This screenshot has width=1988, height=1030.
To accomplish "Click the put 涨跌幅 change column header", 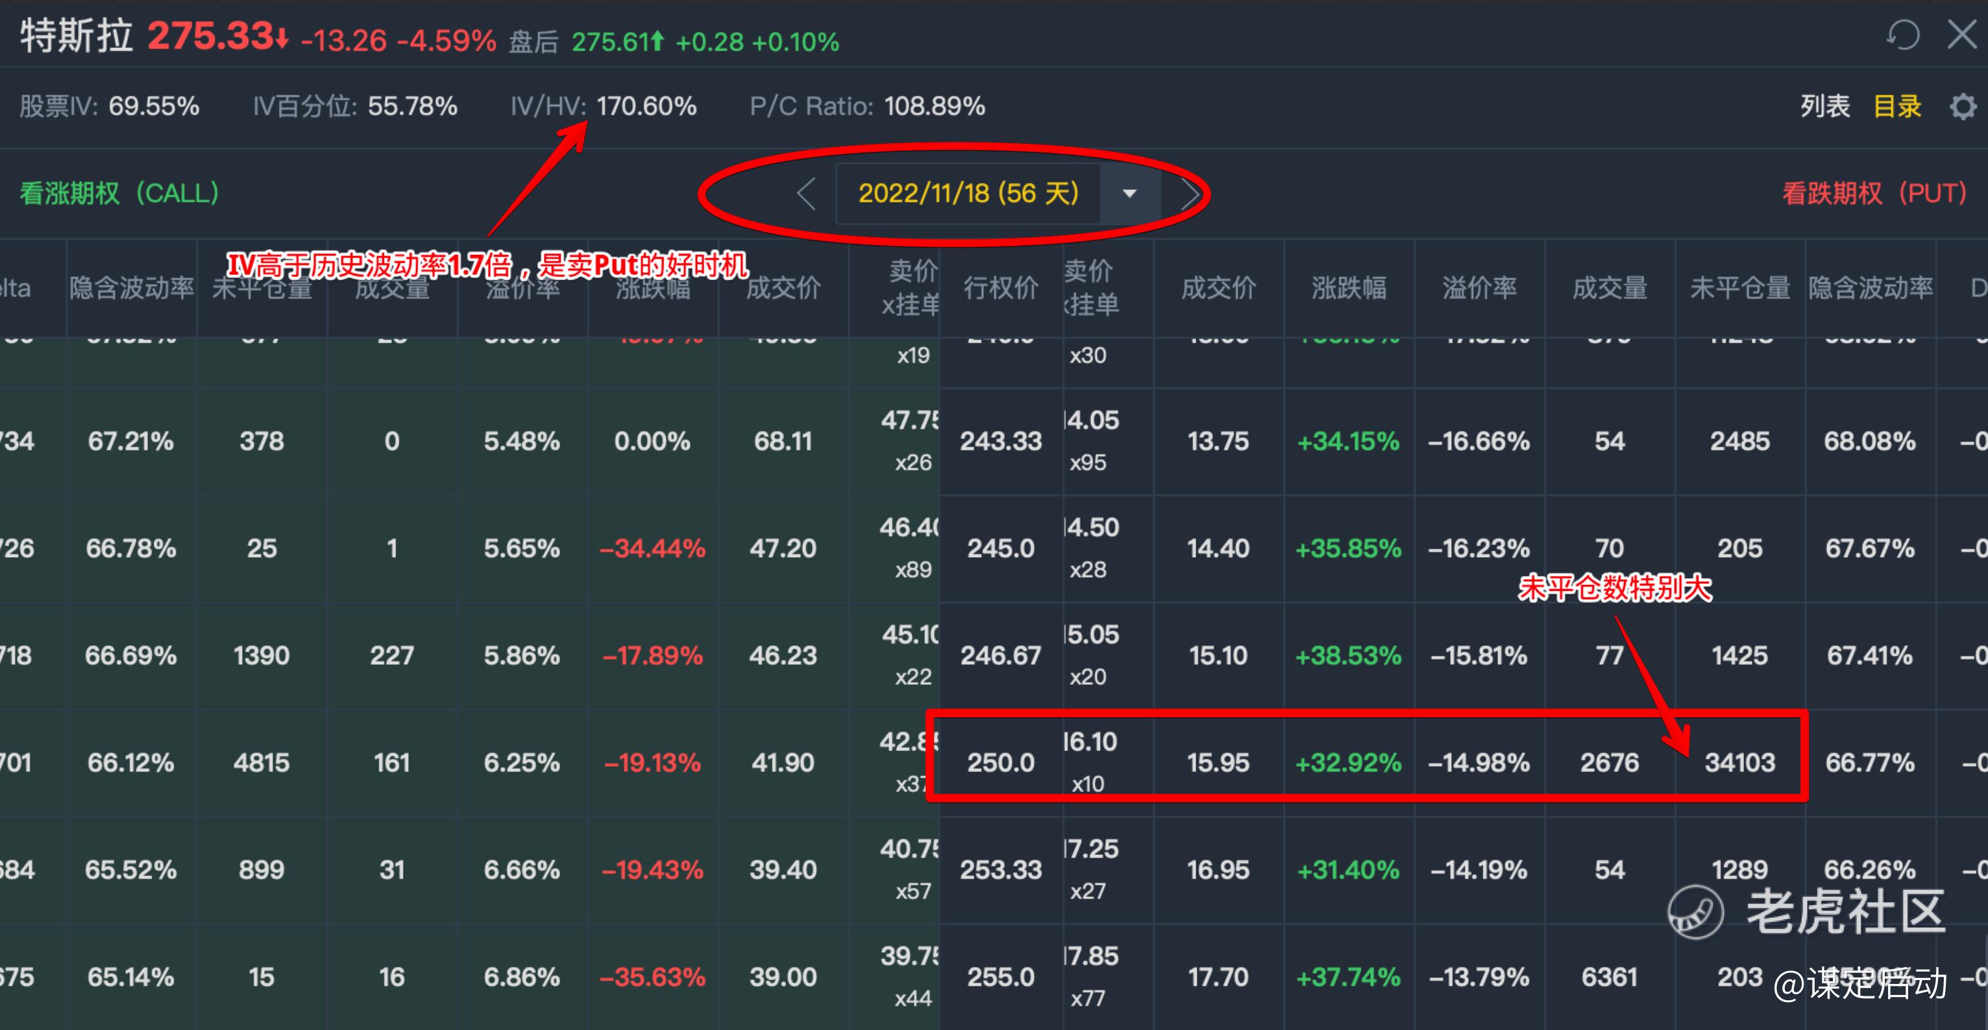I will coord(1348,289).
